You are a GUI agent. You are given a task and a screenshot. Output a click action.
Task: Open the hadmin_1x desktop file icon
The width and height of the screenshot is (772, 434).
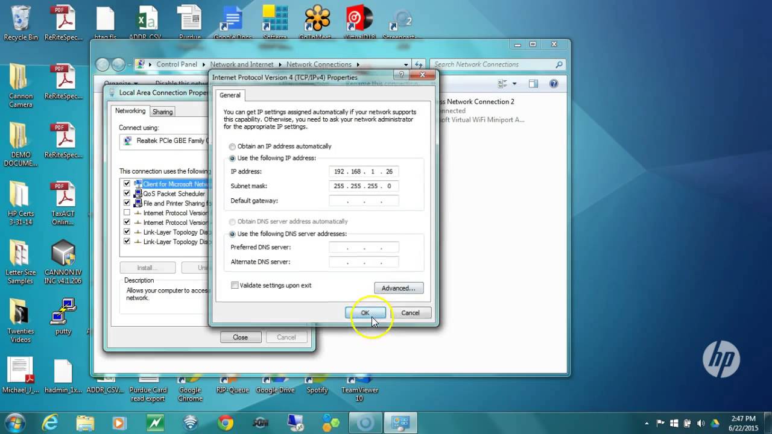(63, 376)
